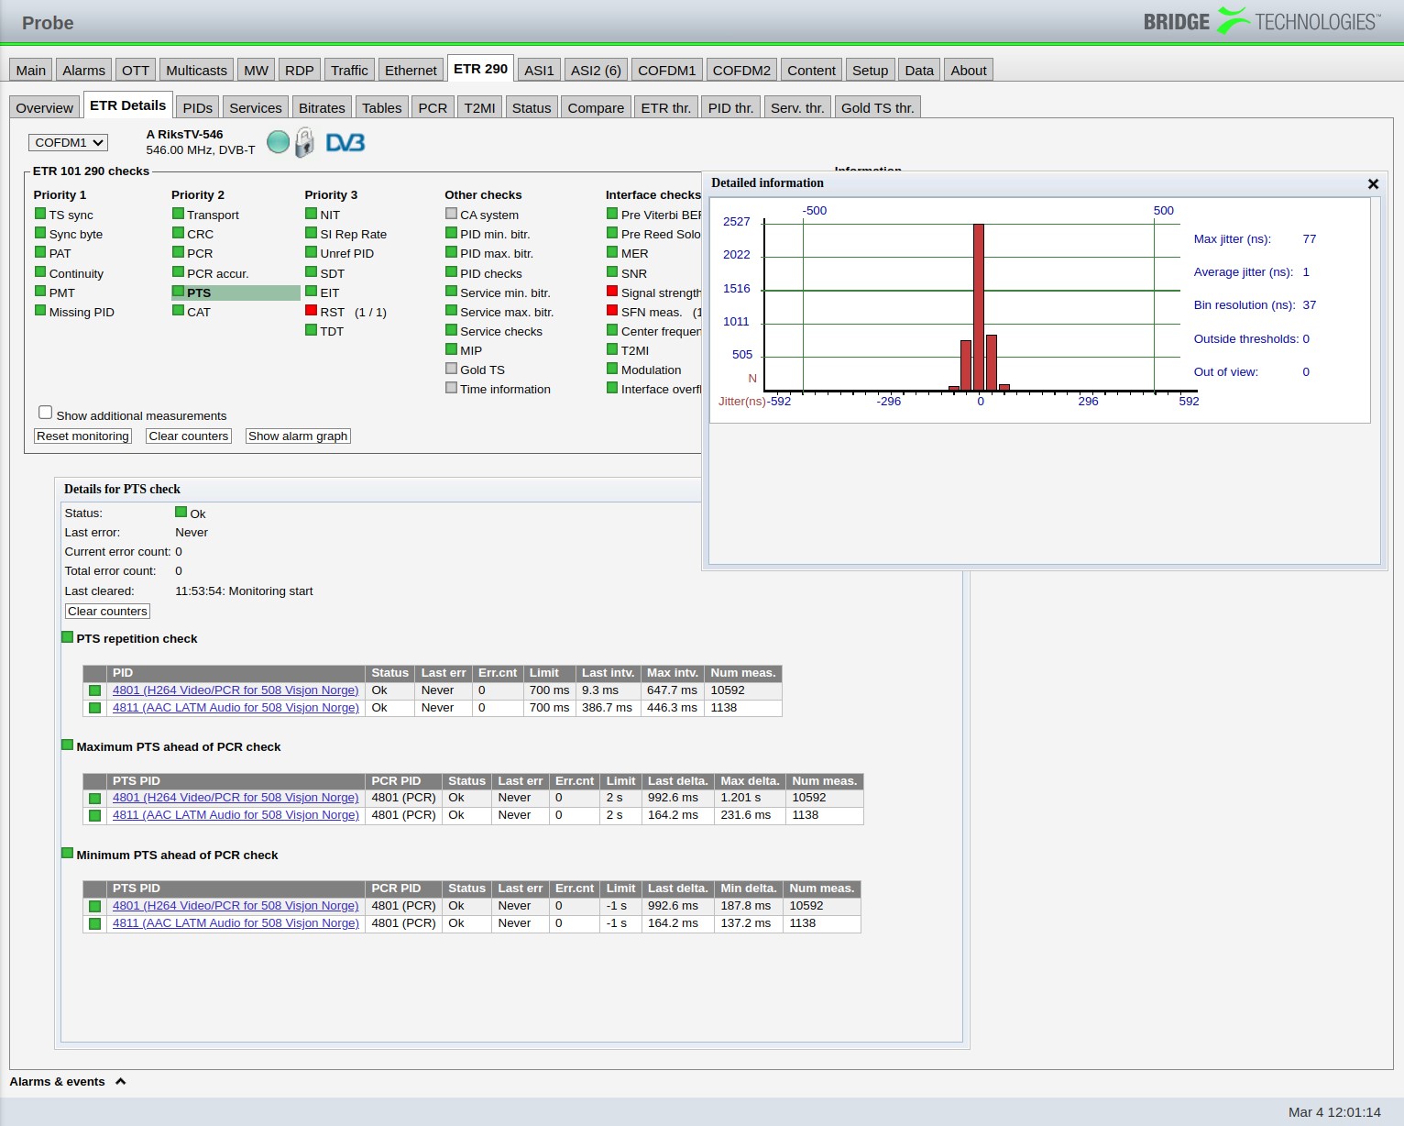Collapse the Alarms & events panel
1404x1126 pixels.
120,1081
